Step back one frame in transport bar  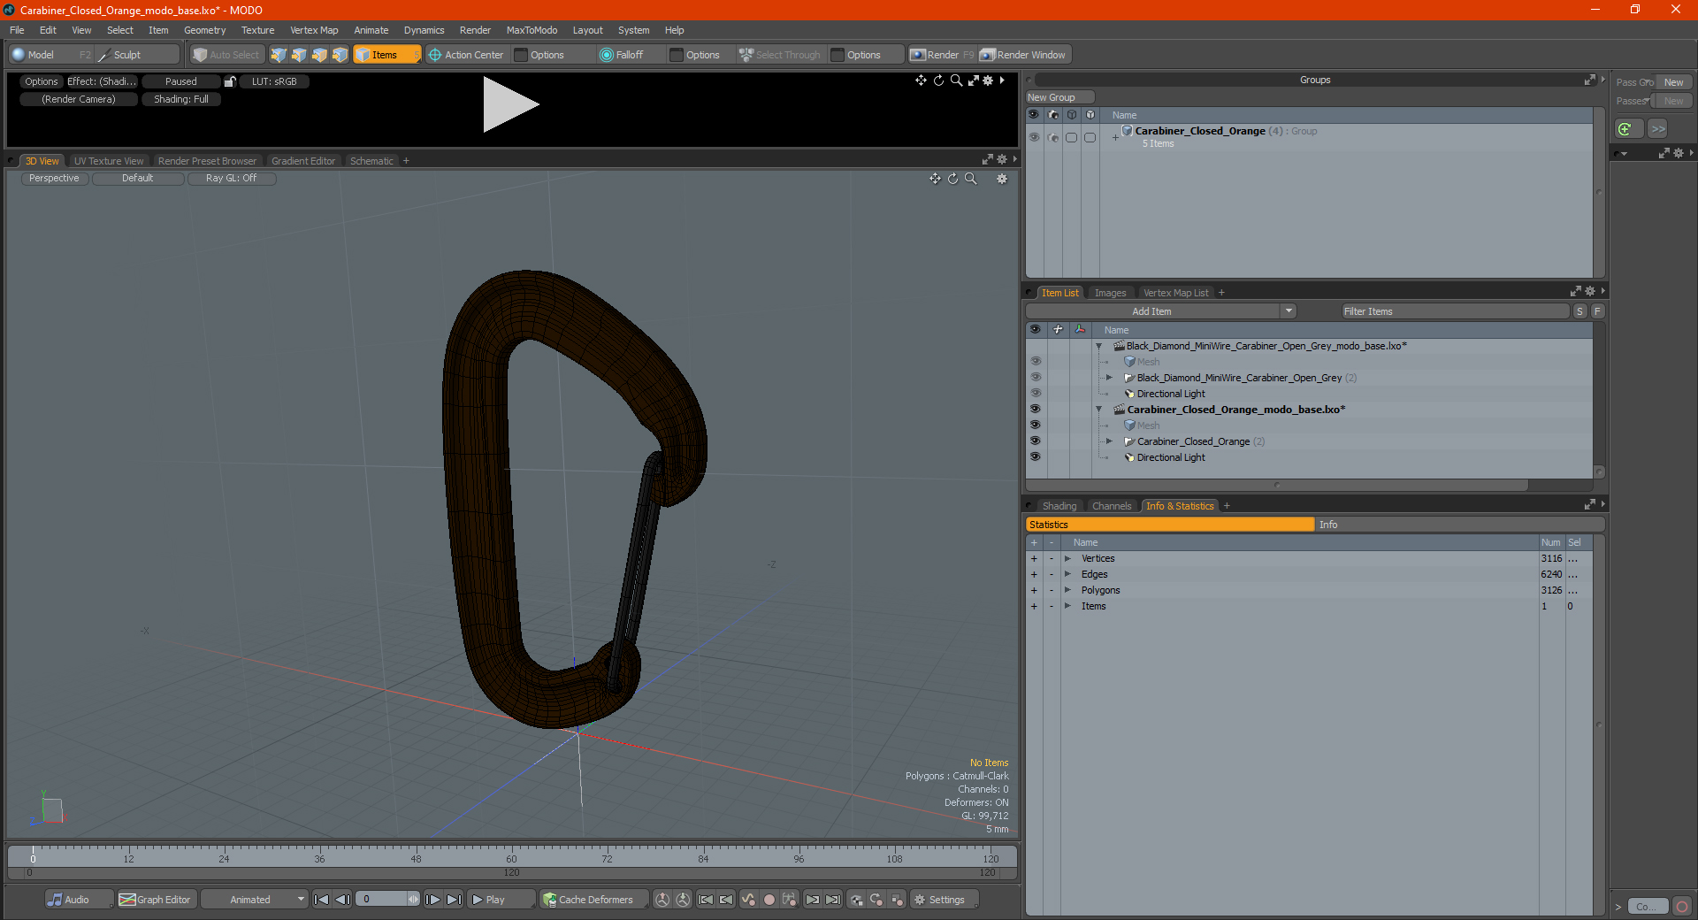(342, 900)
